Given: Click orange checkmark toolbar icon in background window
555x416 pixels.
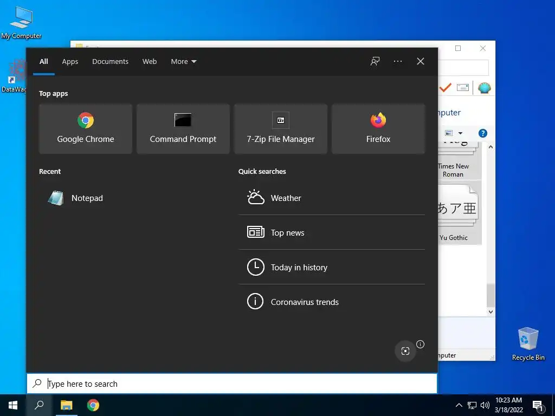Looking at the screenshot, I should click(x=446, y=87).
